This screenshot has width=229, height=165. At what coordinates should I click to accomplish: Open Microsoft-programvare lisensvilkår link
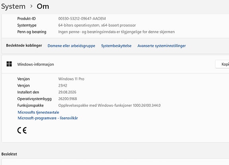pos(48,118)
